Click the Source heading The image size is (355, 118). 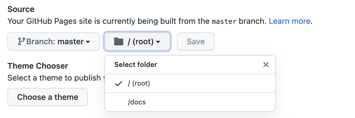(21, 9)
